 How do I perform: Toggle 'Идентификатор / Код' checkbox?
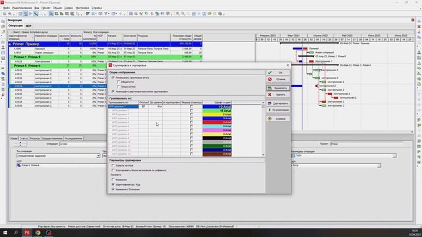(x=113, y=184)
